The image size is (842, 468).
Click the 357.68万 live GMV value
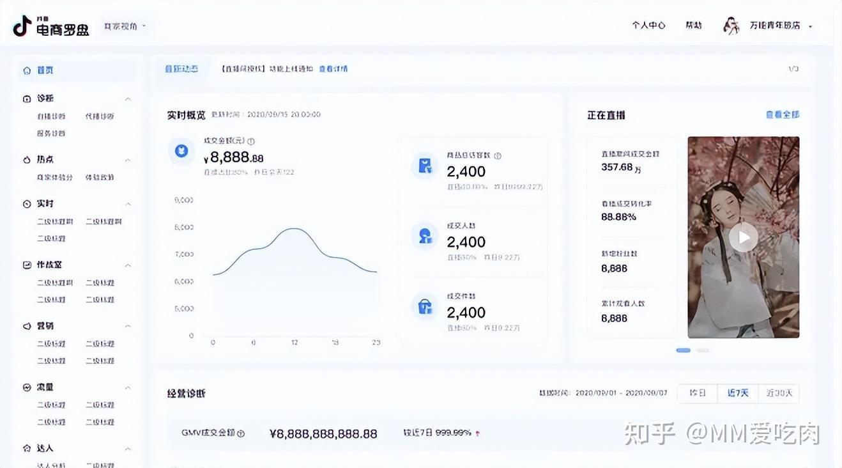(622, 167)
